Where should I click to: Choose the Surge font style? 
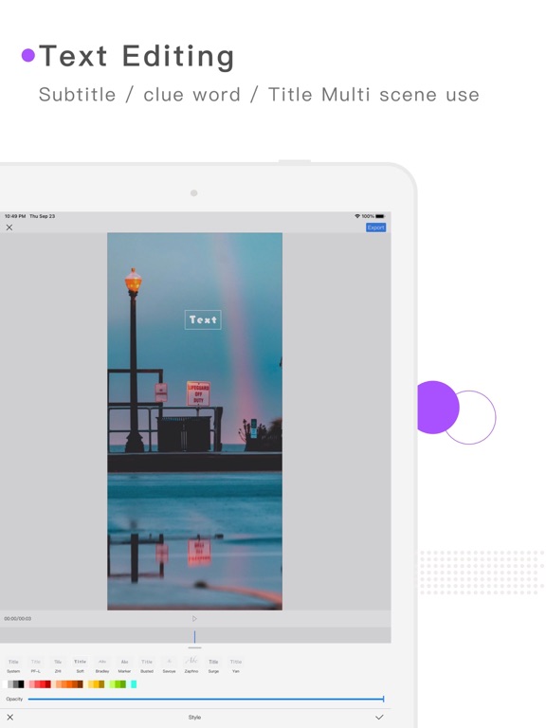(x=213, y=665)
